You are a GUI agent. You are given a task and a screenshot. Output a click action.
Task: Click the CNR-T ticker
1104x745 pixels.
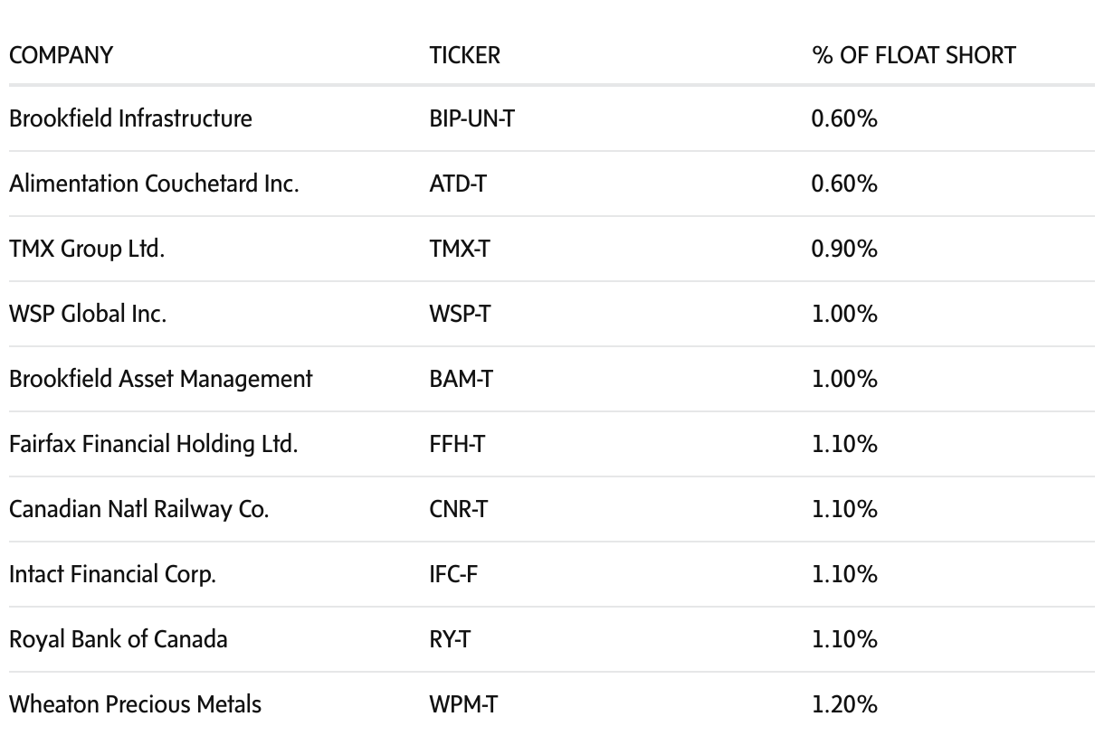(458, 509)
